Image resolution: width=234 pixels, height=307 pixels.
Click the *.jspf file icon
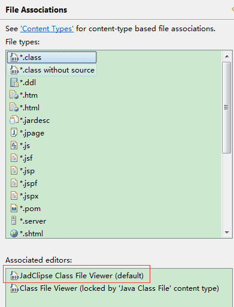tap(14, 183)
